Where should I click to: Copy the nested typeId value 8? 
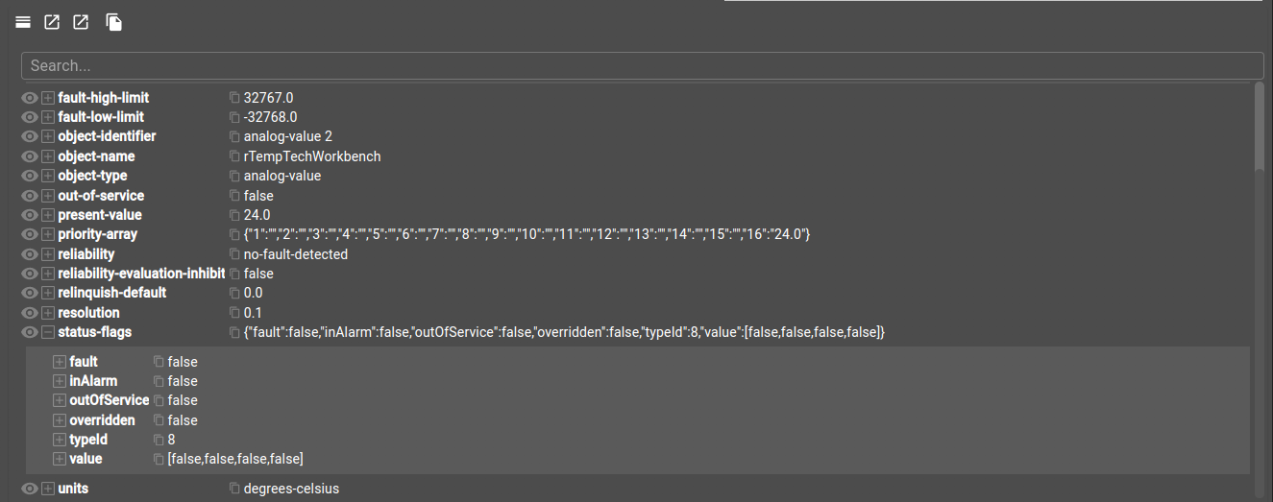159,440
